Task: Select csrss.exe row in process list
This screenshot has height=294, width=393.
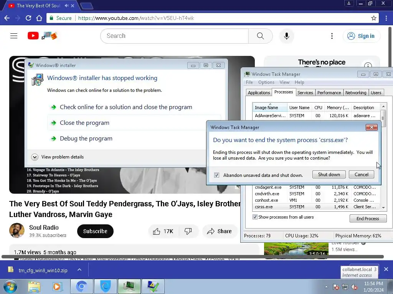Action: coord(316,207)
